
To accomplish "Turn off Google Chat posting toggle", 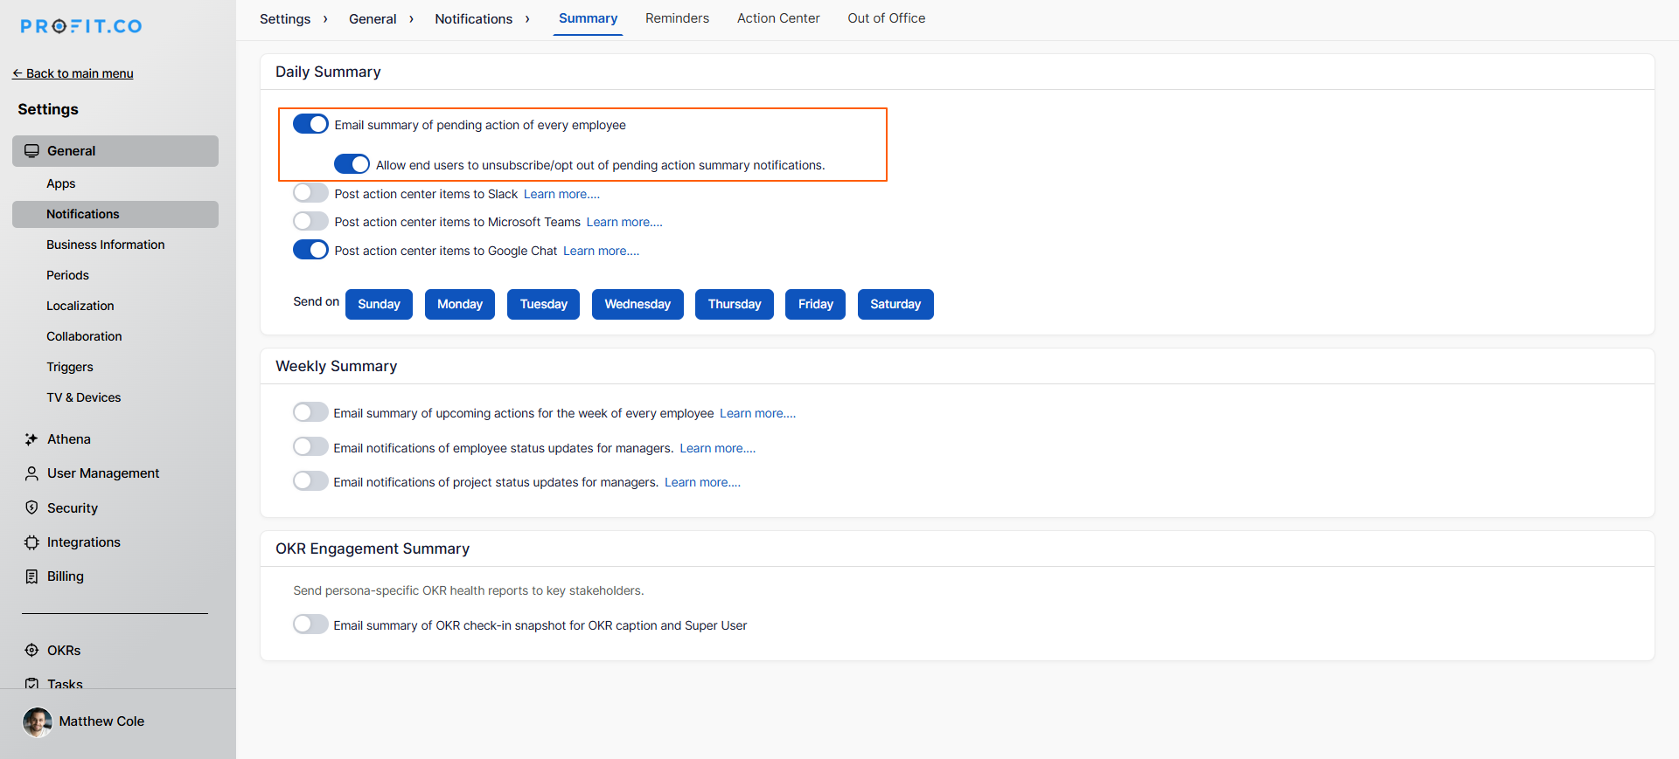I will (310, 250).
